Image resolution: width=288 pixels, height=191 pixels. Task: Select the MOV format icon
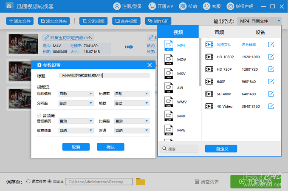click(169, 60)
